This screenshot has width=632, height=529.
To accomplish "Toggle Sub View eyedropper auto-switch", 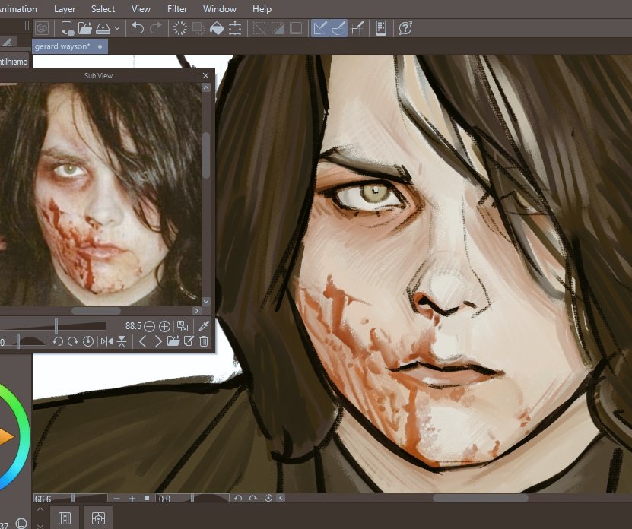I will [x=204, y=326].
